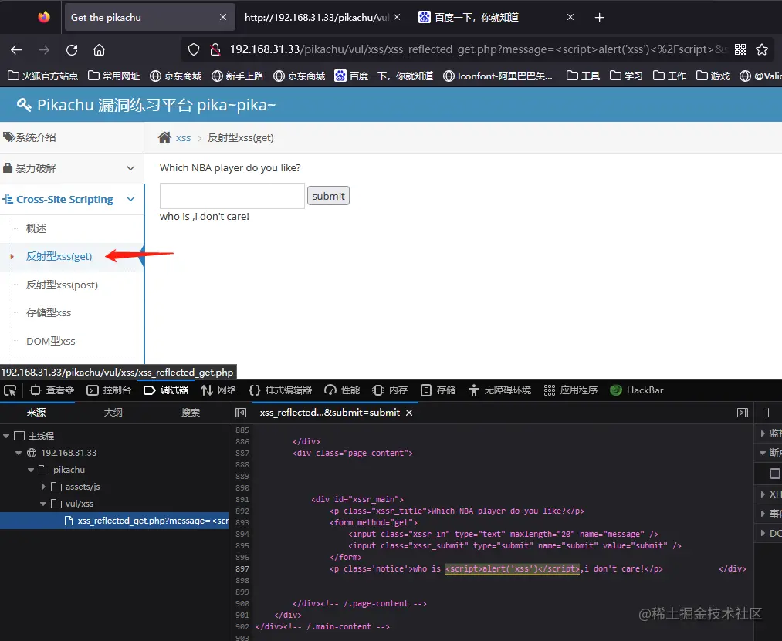Switch to the 百度一下，你就知道 tab

pos(477,18)
